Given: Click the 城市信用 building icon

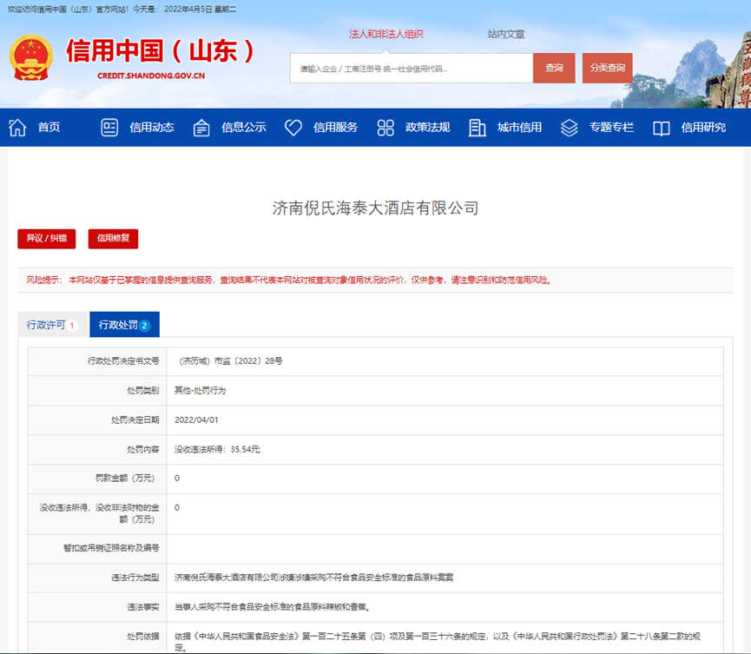Looking at the screenshot, I should (477, 128).
